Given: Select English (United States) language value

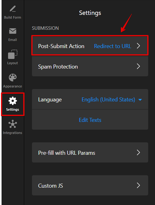Looking at the screenshot, I should 108,100.
